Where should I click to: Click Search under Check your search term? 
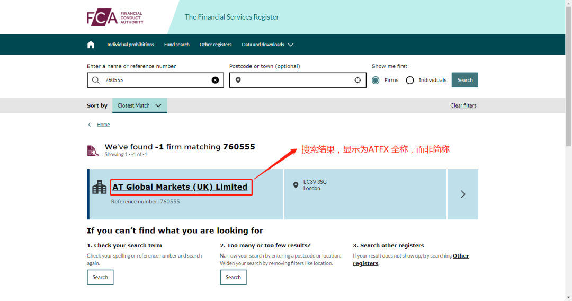(x=100, y=277)
